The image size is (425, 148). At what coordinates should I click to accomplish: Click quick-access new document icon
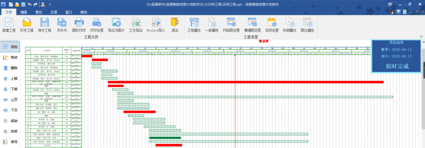pos(11,4)
